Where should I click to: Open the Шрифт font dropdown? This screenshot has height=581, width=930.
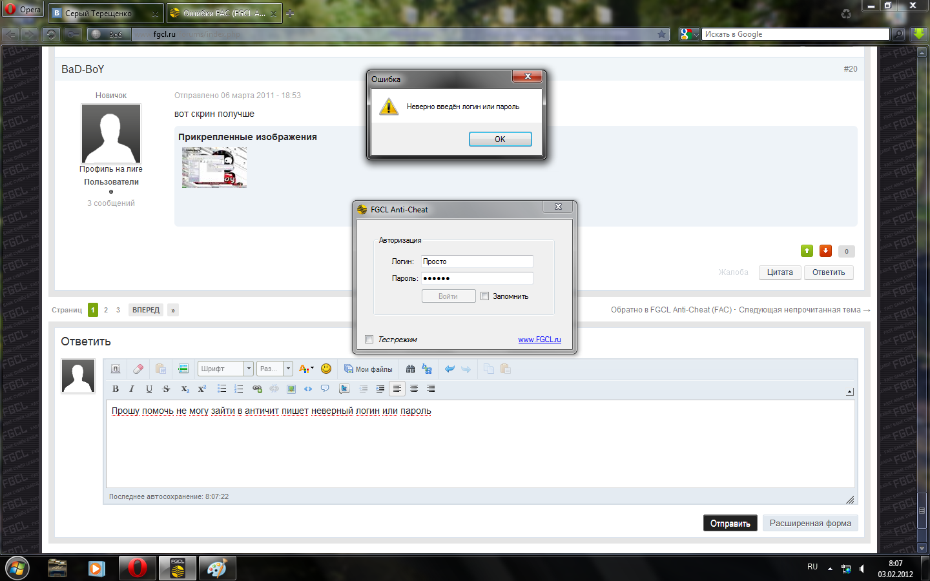point(225,369)
